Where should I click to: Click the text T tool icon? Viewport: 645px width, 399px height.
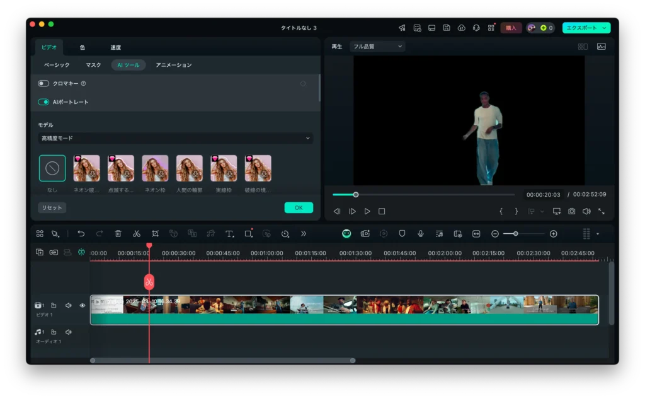(x=229, y=234)
